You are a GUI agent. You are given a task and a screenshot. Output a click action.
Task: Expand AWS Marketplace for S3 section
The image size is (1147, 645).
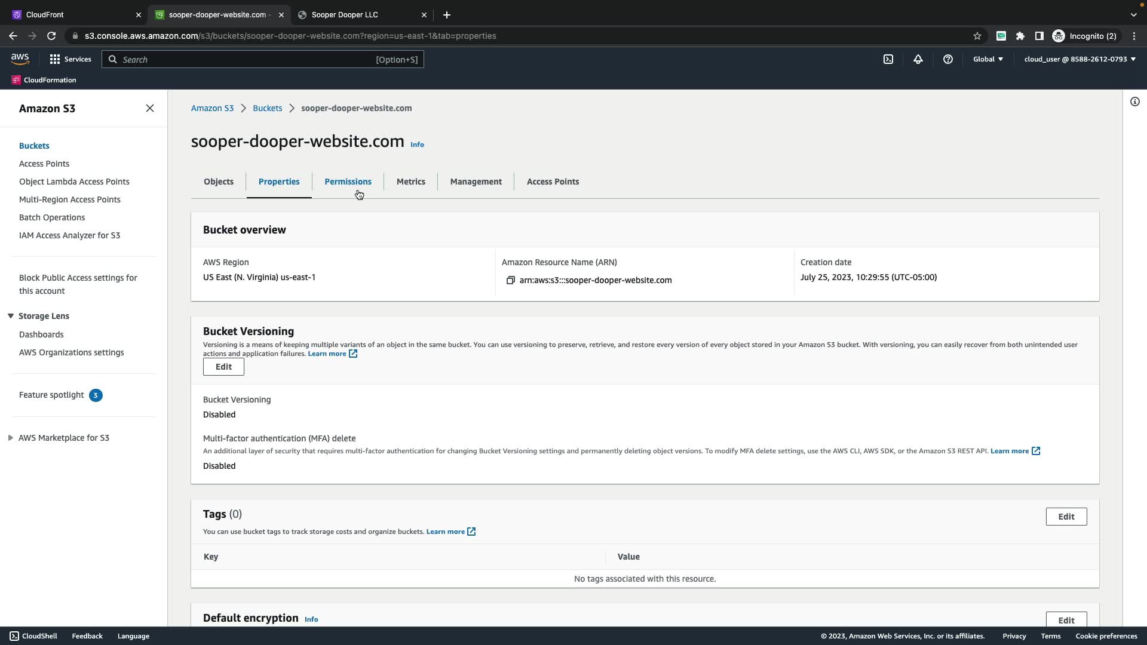coord(11,438)
